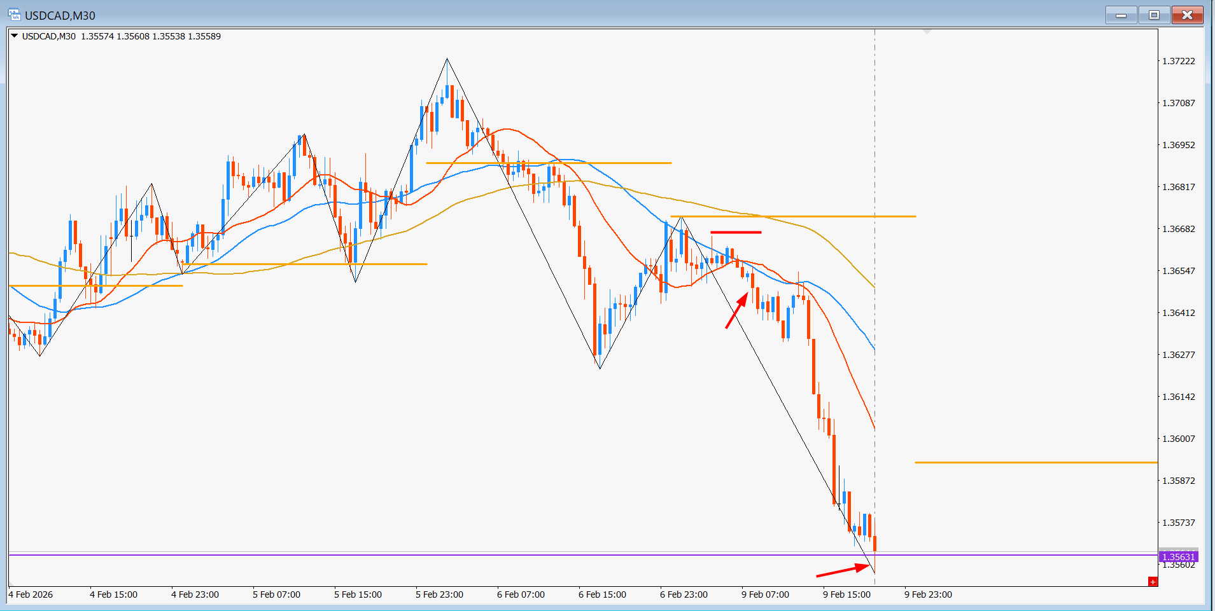Open the triangle menu beside USDCAD,M30 chart label
The height and width of the screenshot is (611, 1215).
pyautogui.click(x=14, y=36)
